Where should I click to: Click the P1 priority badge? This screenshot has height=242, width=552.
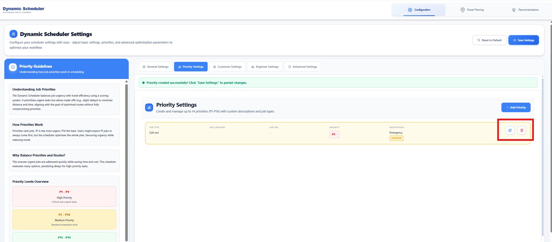pyautogui.click(x=334, y=134)
